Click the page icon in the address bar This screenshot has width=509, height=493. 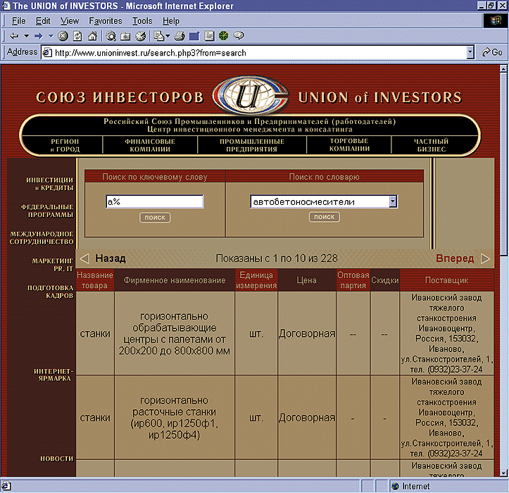(x=47, y=53)
